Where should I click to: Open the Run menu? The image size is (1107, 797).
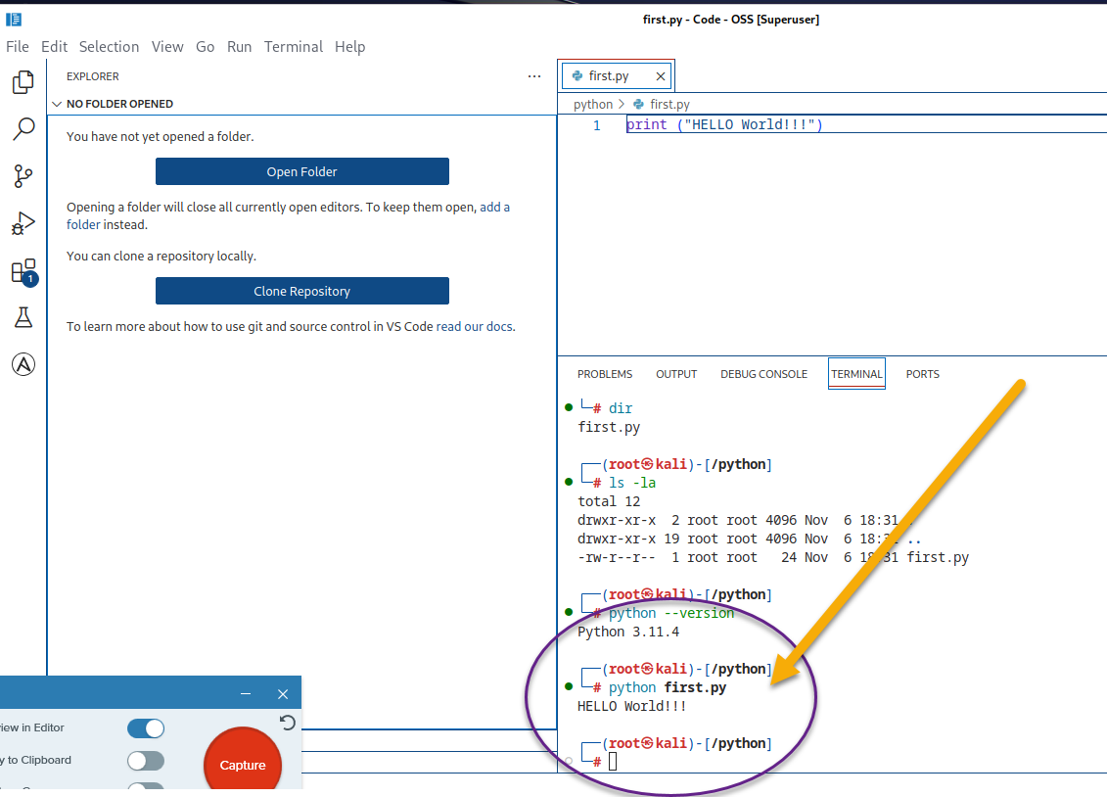(240, 47)
